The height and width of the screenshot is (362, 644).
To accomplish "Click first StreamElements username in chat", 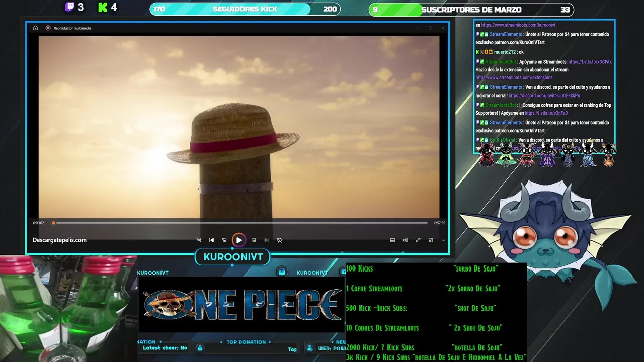I will pyautogui.click(x=506, y=34).
